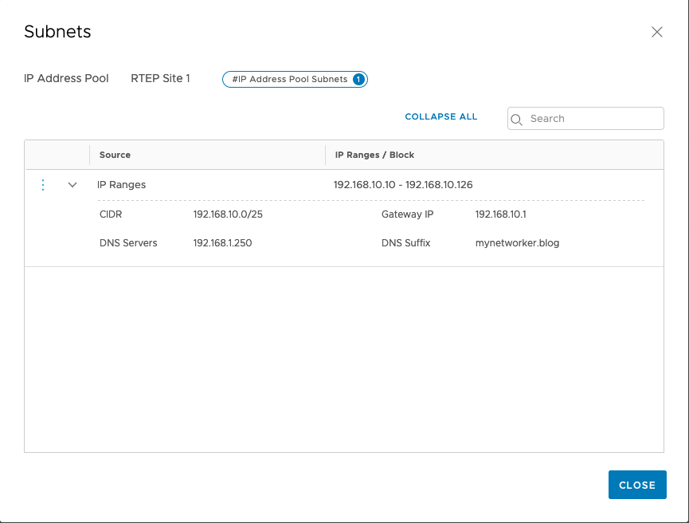The width and height of the screenshot is (689, 523).
Task: Click the IP Ranges / Block column header
Action: [x=374, y=155]
